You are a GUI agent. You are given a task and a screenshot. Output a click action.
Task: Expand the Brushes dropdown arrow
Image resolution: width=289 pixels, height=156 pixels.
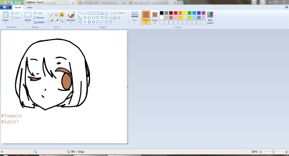tap(71, 23)
